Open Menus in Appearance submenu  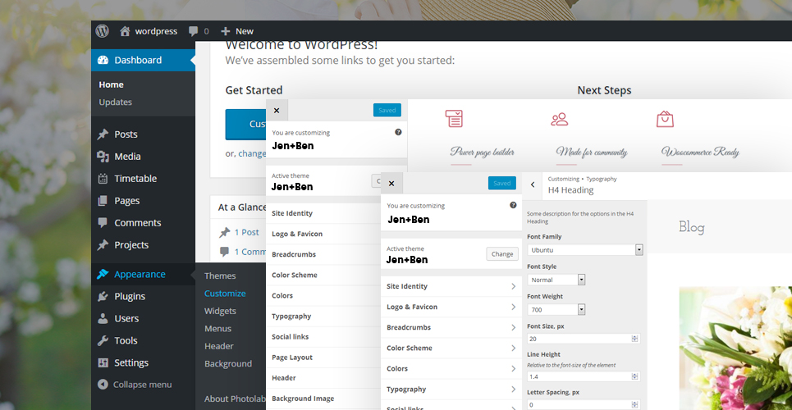tap(217, 329)
